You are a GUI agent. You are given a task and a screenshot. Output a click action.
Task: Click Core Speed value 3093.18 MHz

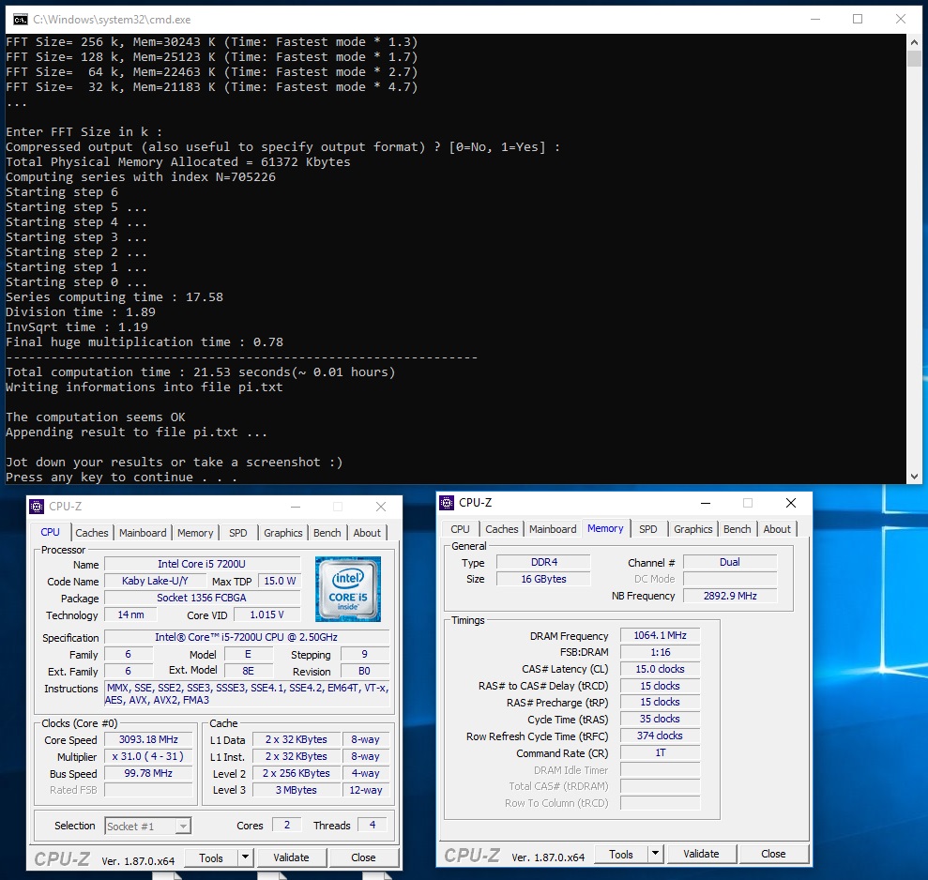[x=148, y=740]
